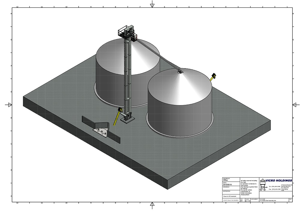Viewport: 300px width, 212px height.
Task: Select the yellow auger behind the right silo
Action: (x=214, y=76)
